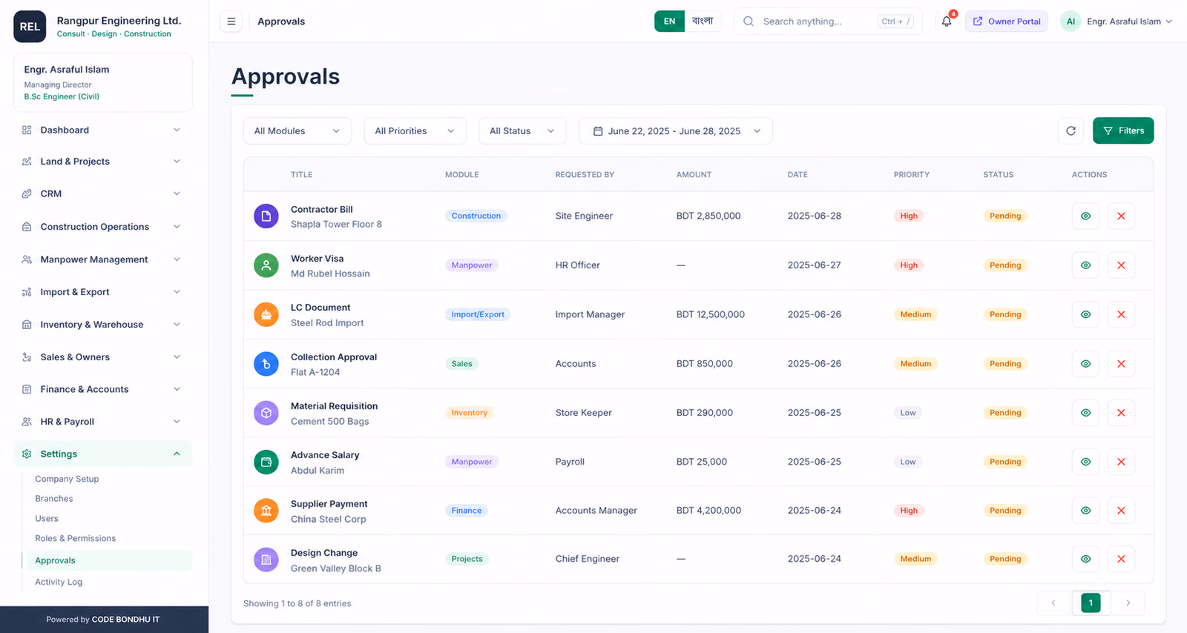This screenshot has width=1187, height=633.
Task: Click the LC Document ship icon
Action: pos(266,315)
